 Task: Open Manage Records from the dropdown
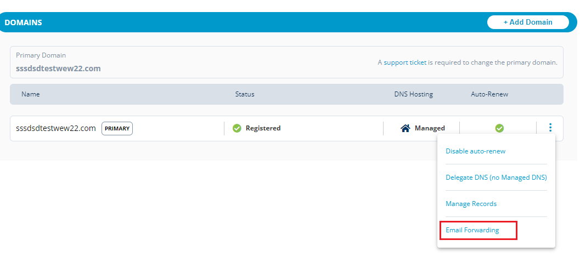471,204
